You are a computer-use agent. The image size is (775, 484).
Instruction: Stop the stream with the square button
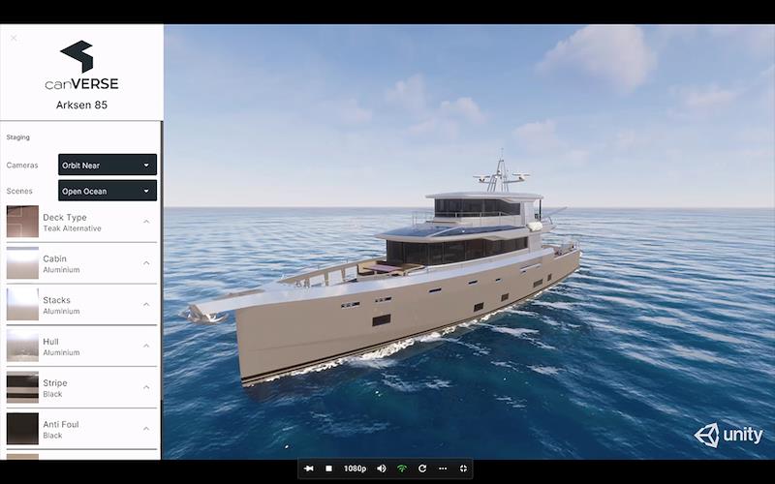point(329,469)
